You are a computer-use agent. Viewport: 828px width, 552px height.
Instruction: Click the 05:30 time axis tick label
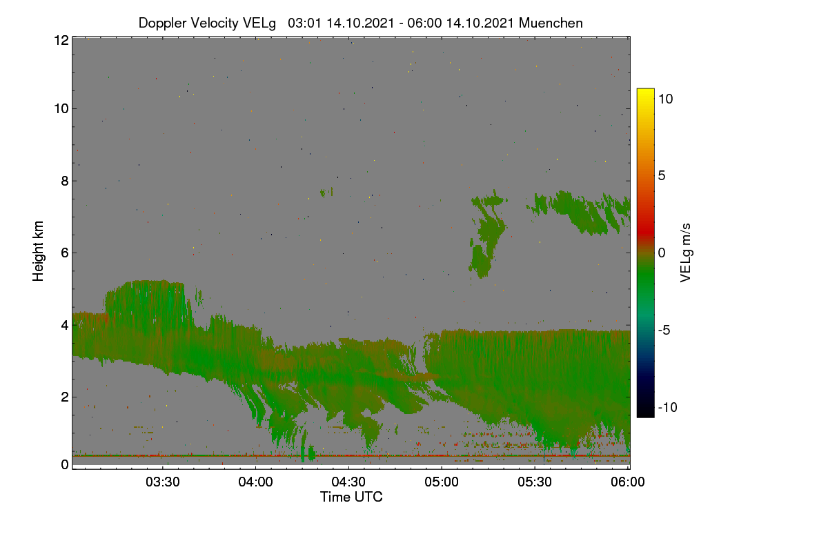[x=535, y=482]
